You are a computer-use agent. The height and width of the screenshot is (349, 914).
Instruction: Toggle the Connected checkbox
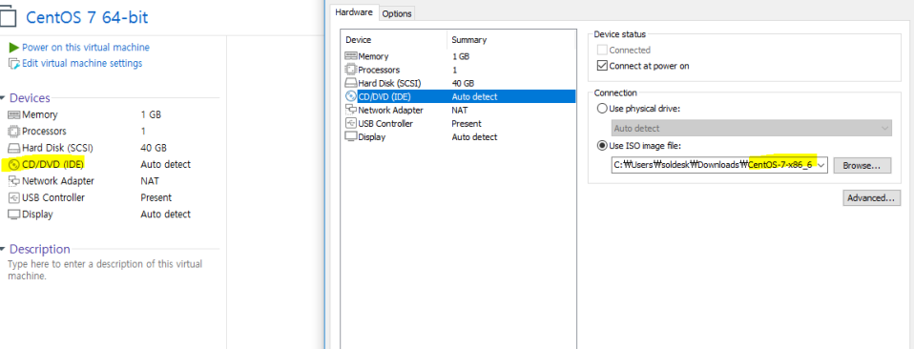pos(603,51)
